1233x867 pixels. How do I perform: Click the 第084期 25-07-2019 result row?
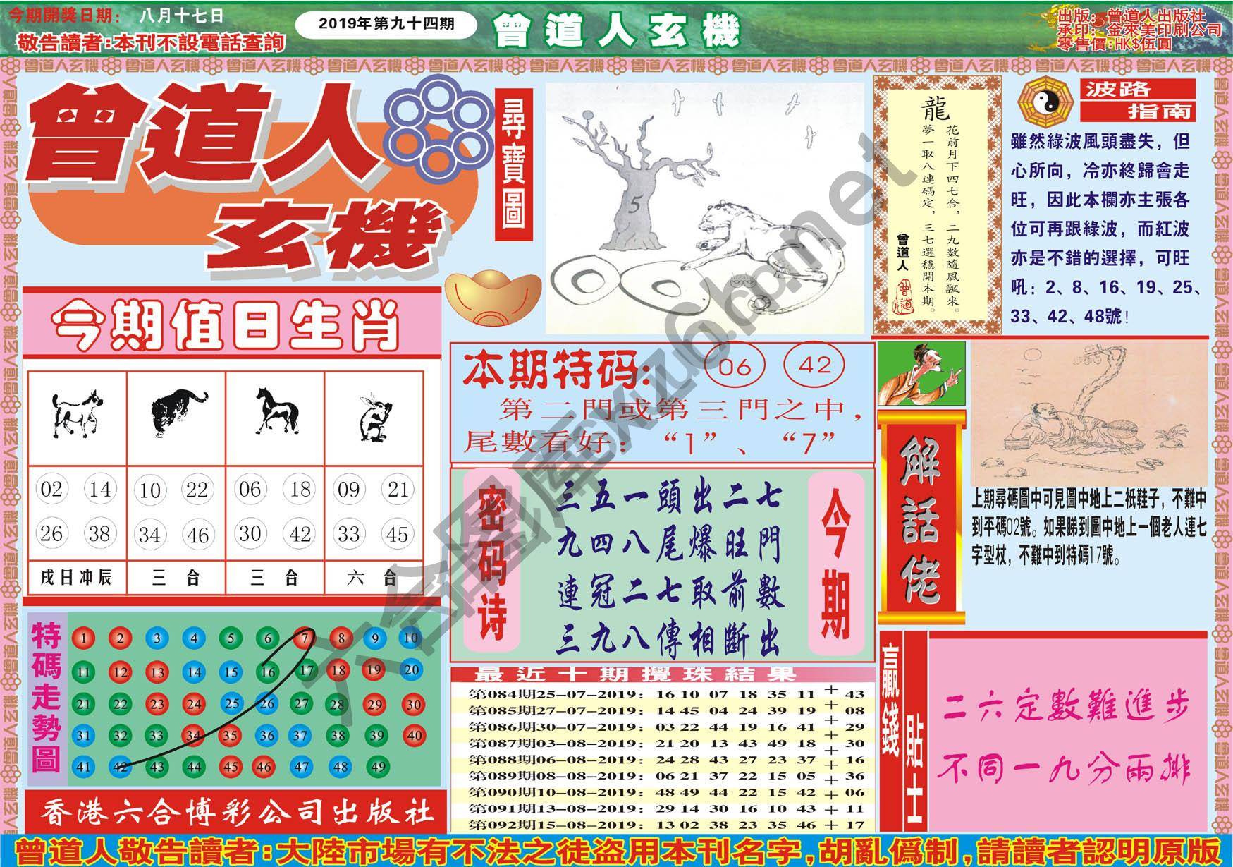click(666, 693)
